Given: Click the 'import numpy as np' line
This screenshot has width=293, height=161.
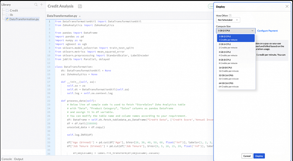Looking at the screenshot, I should [69, 40].
